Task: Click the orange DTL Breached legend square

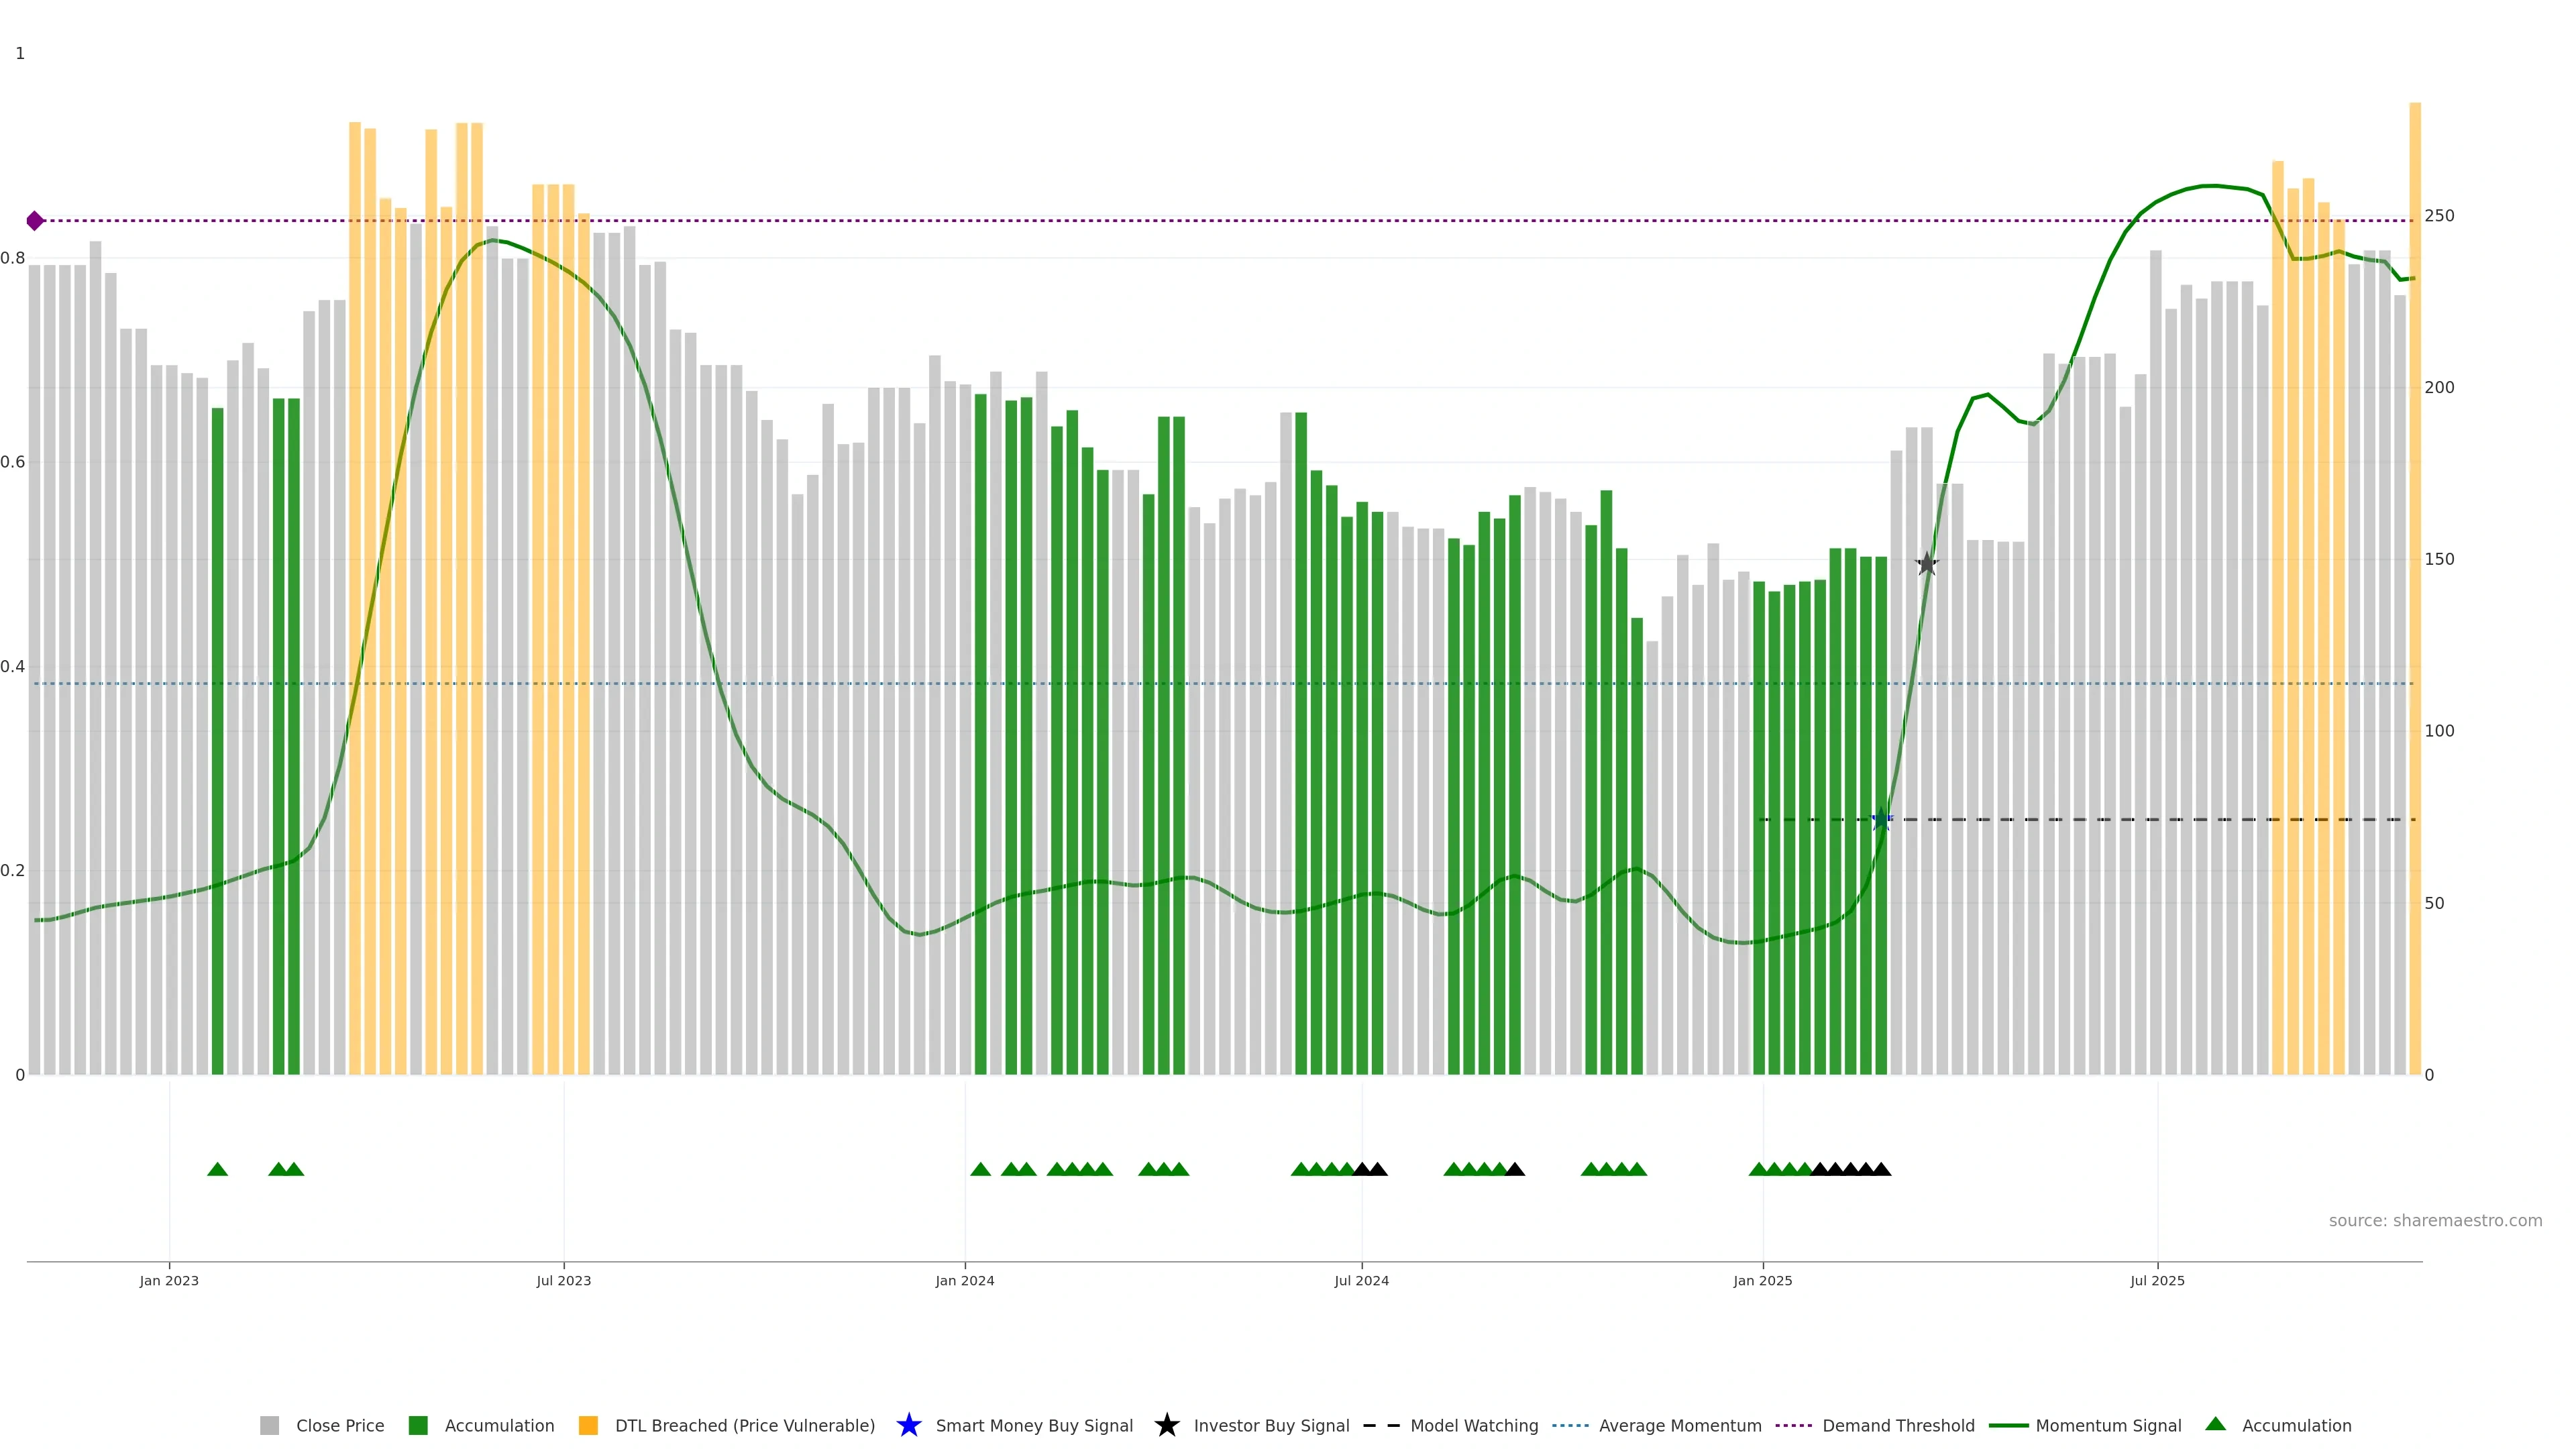Action: tap(588, 1426)
